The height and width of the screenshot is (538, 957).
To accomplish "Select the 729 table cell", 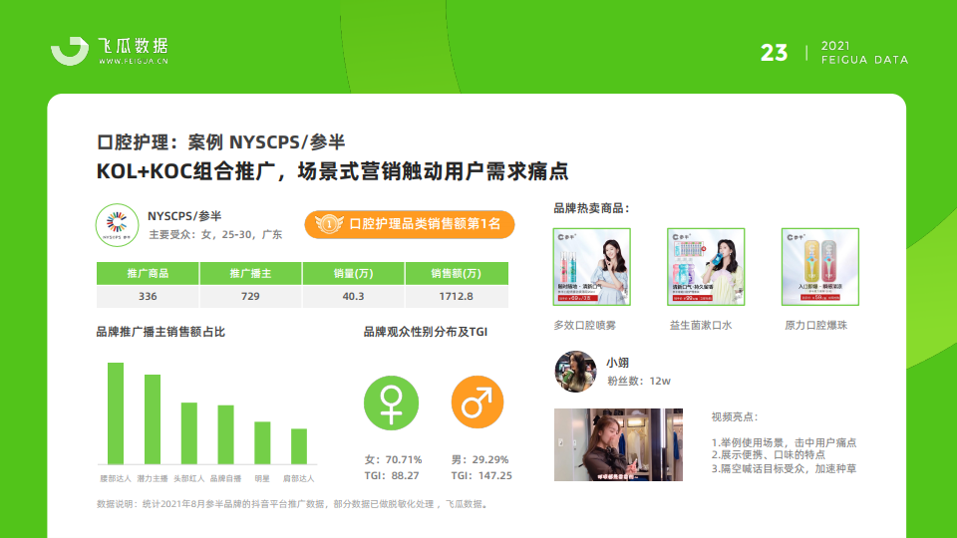I will point(250,296).
